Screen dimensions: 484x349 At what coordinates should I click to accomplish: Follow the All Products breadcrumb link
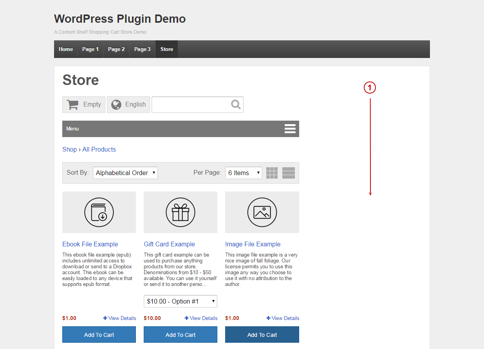99,149
